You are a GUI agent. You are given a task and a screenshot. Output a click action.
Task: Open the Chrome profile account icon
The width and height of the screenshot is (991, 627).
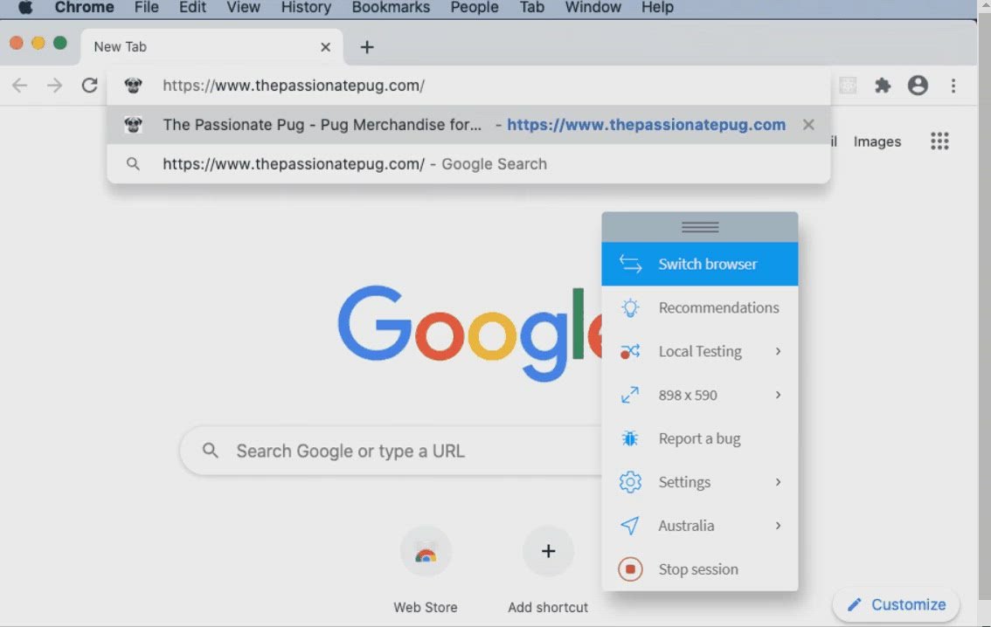[x=918, y=86]
